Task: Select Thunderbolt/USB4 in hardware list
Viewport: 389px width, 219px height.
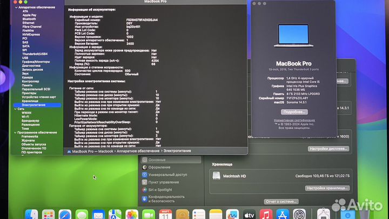Action: (35, 54)
